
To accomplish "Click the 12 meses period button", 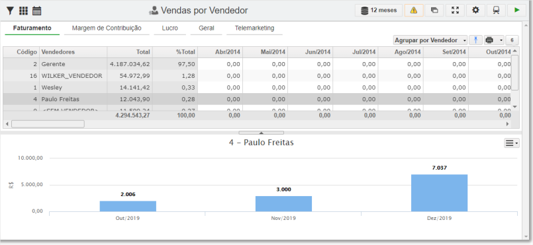I will tap(379, 10).
